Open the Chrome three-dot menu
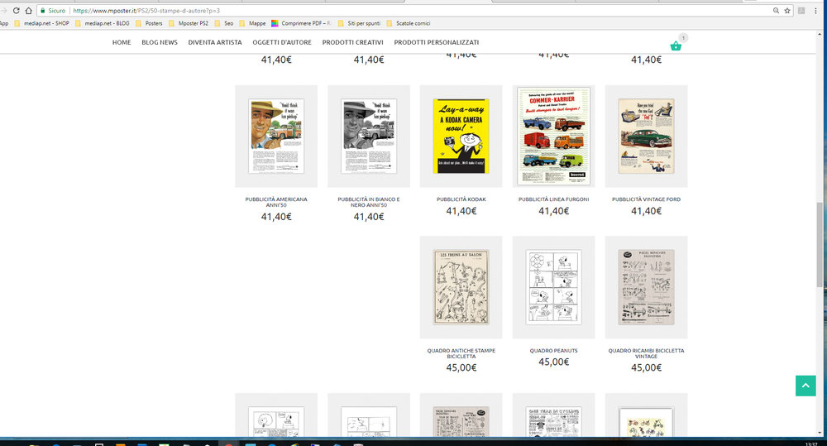 point(815,11)
